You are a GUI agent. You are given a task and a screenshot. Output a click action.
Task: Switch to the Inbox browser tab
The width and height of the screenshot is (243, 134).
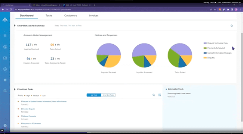point(46,5)
